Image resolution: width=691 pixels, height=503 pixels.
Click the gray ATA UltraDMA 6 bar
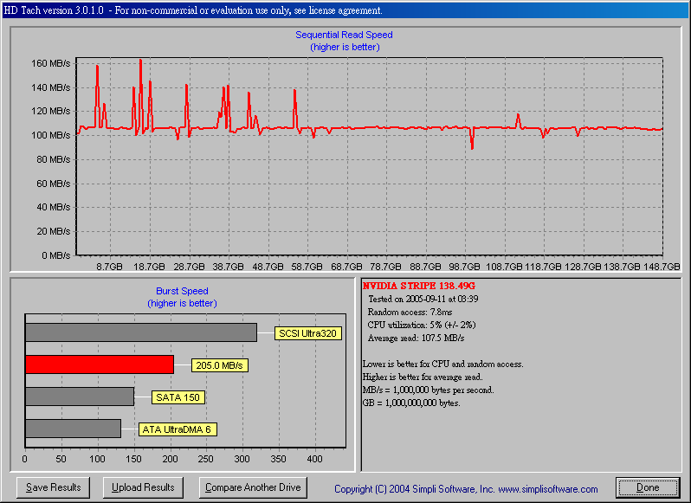tap(73, 429)
